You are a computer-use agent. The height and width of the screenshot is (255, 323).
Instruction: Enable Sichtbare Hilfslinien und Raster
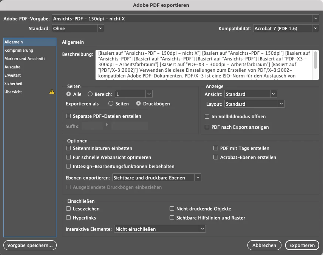tap(172, 218)
